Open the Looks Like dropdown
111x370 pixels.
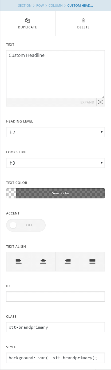pyautogui.click(x=55, y=163)
